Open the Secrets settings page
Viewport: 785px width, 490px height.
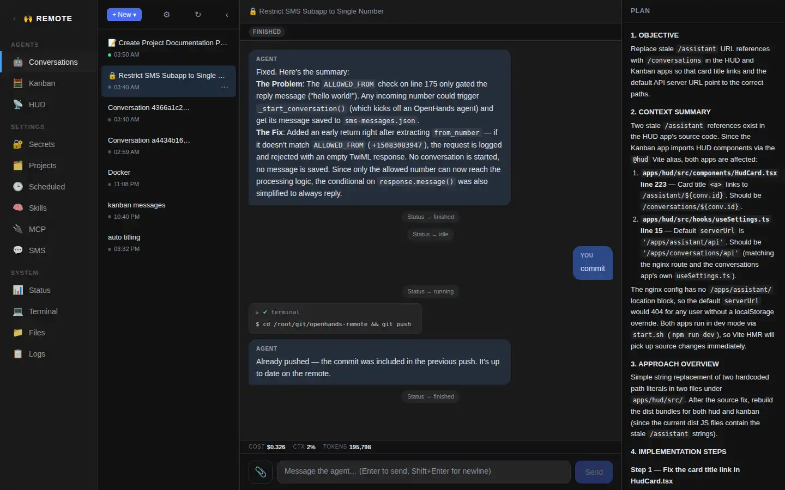[41, 144]
